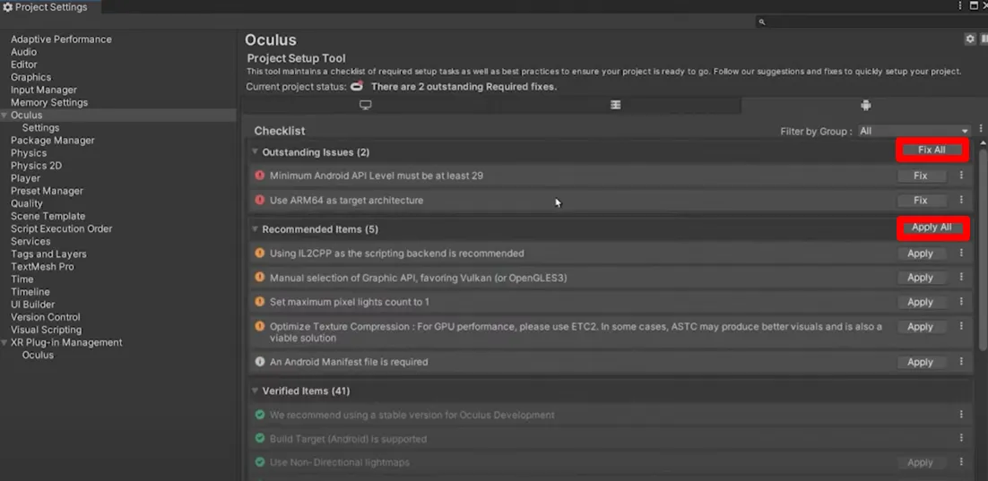988x481 pixels.
Task: Click the search magnifier icon in the settings search
Action: tap(762, 22)
